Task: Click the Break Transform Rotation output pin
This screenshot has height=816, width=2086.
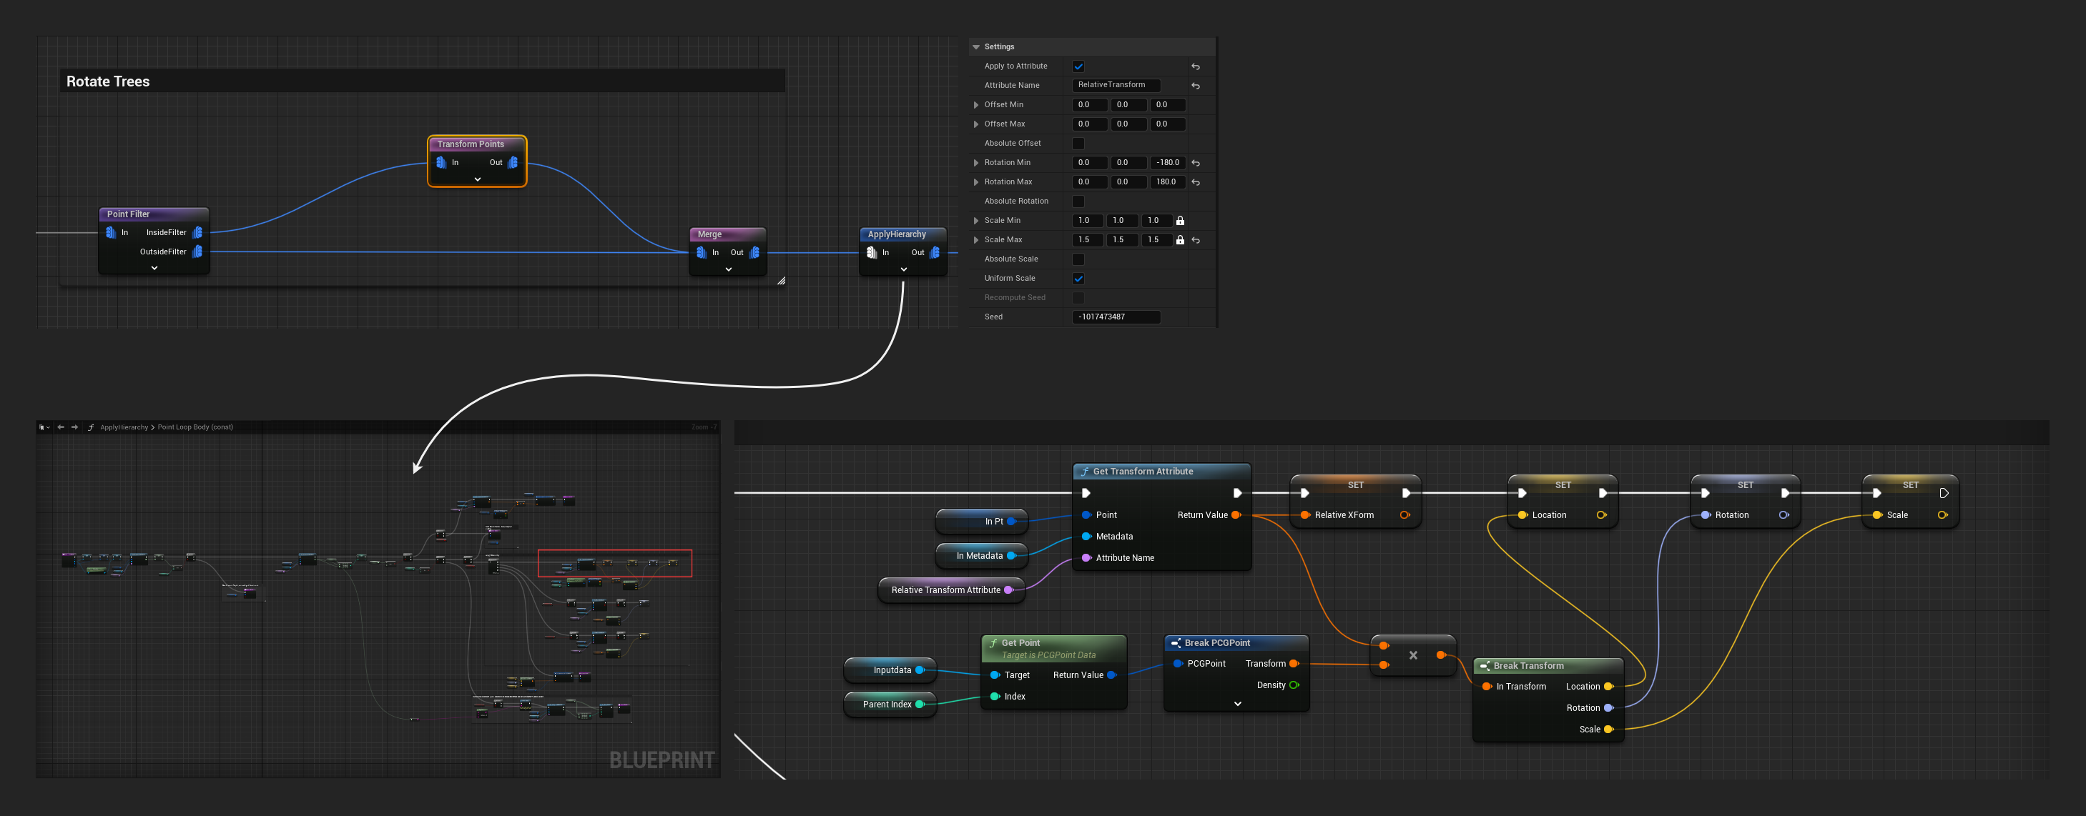Action: [x=1608, y=708]
